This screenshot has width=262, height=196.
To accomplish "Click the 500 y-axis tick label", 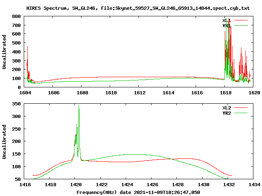I will (x=16, y=43).
